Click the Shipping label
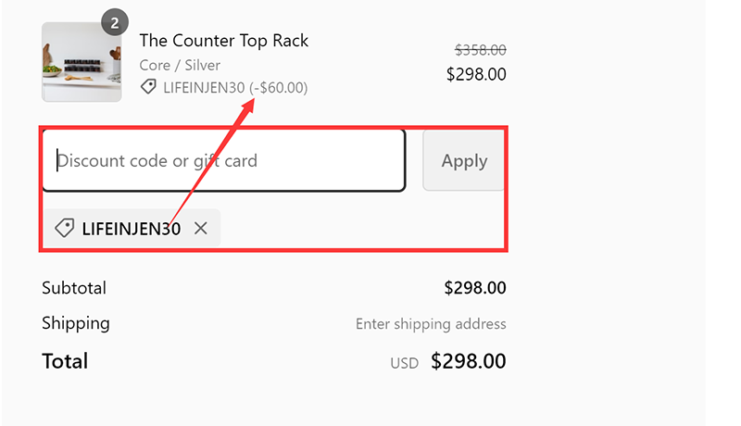 [76, 323]
